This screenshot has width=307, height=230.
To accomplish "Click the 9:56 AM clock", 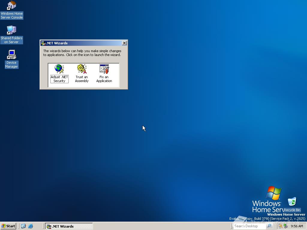I will click(297, 226).
